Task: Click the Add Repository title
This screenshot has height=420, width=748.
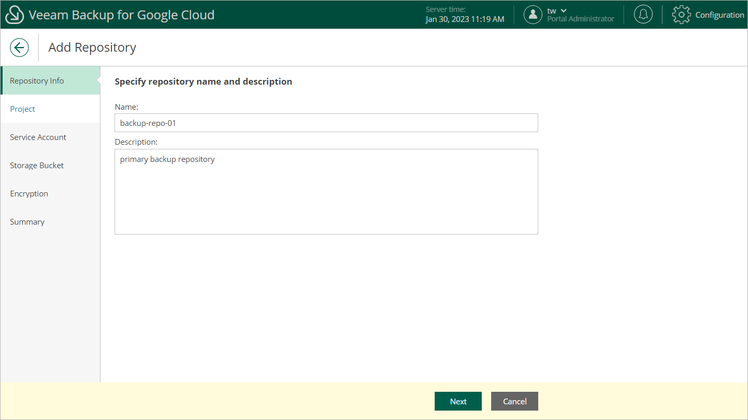Action: (x=92, y=47)
